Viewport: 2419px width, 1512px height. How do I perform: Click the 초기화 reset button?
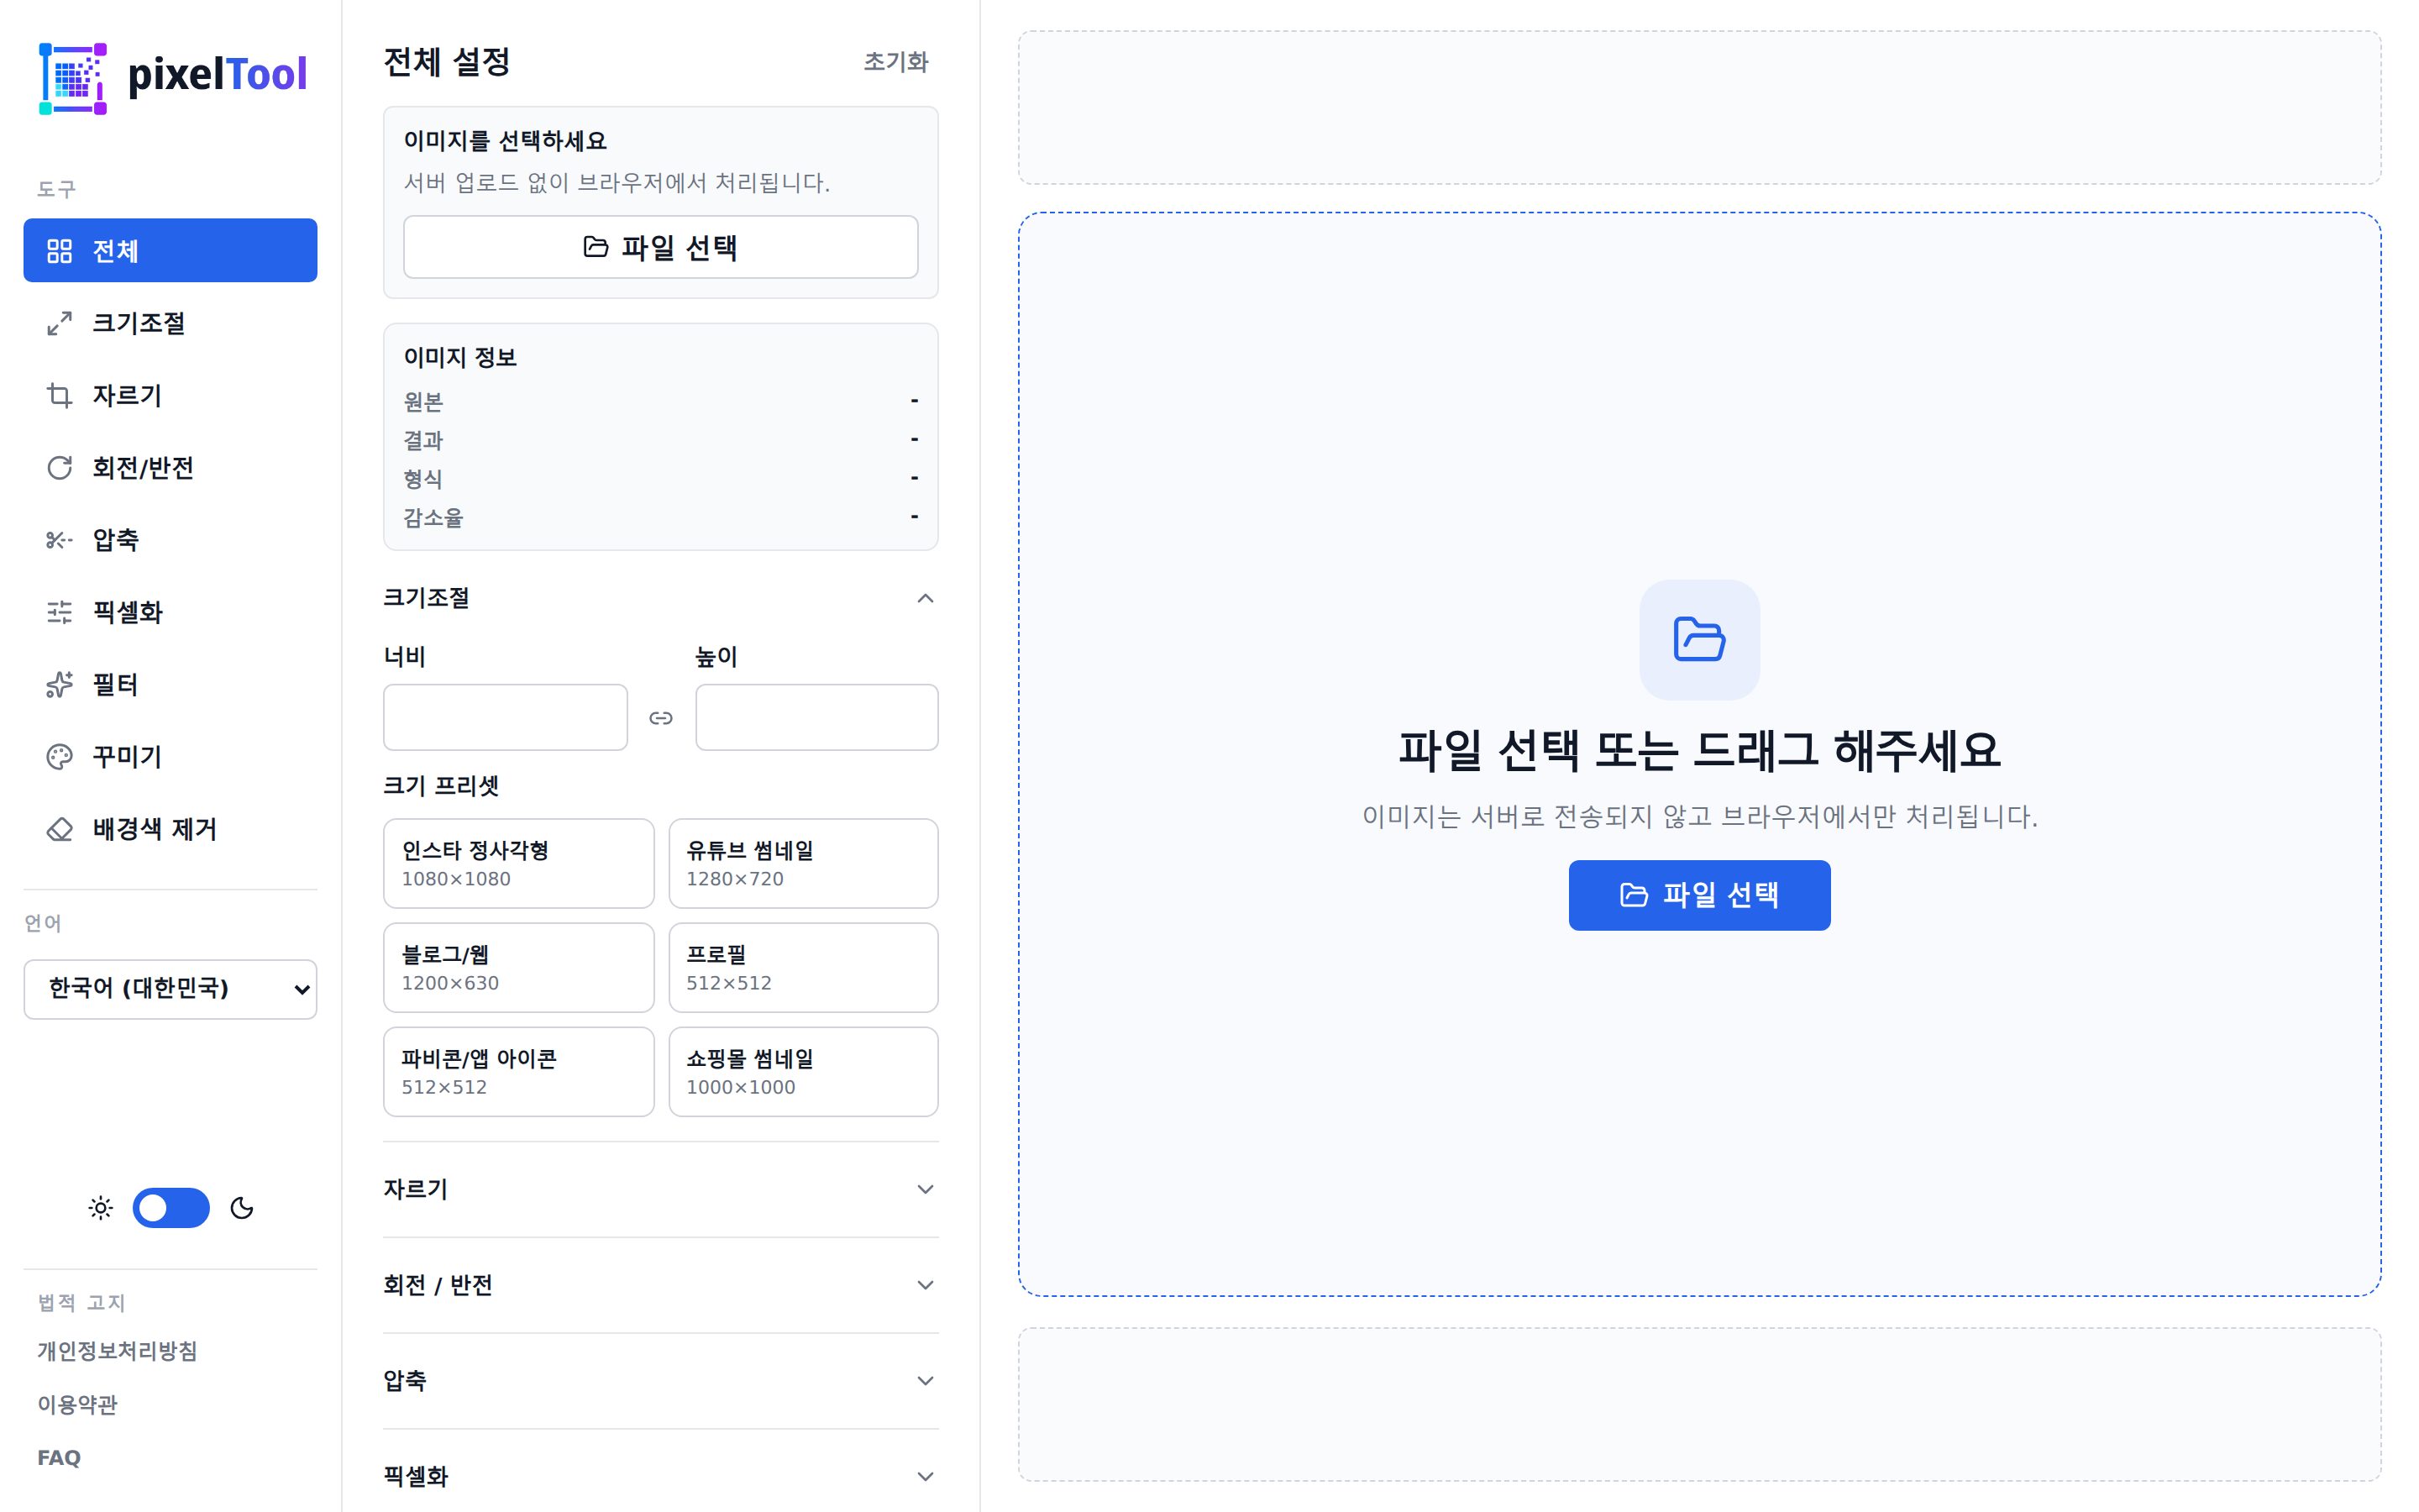(895, 62)
